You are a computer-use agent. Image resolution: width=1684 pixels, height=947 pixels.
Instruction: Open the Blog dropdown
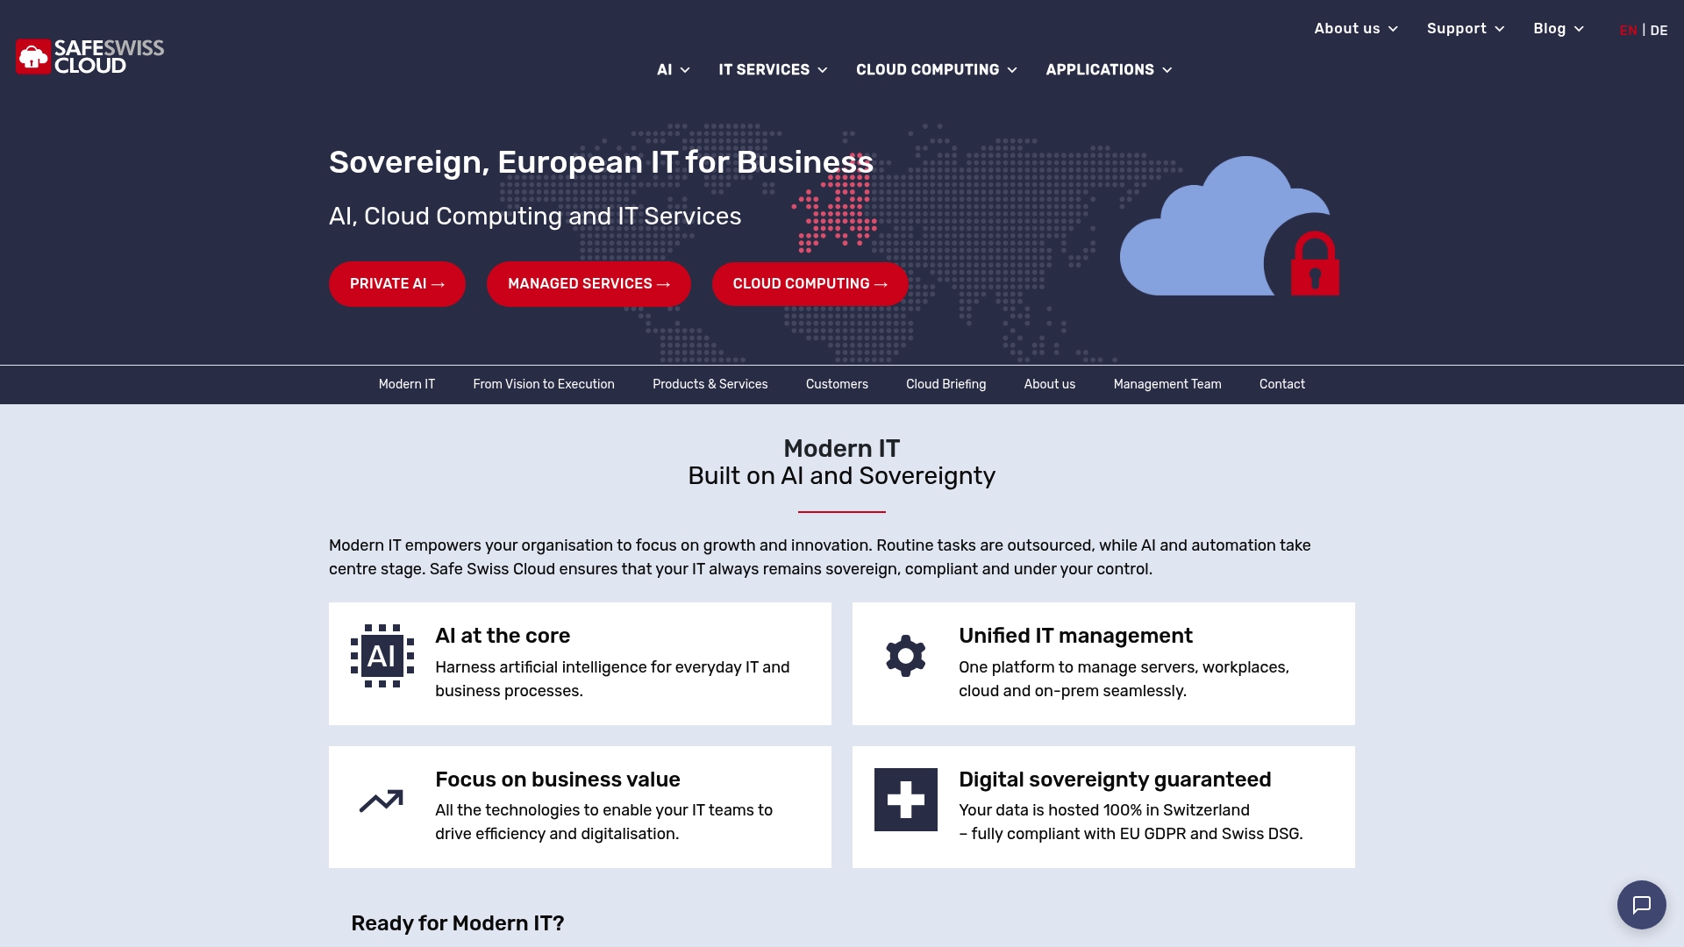(x=1559, y=29)
